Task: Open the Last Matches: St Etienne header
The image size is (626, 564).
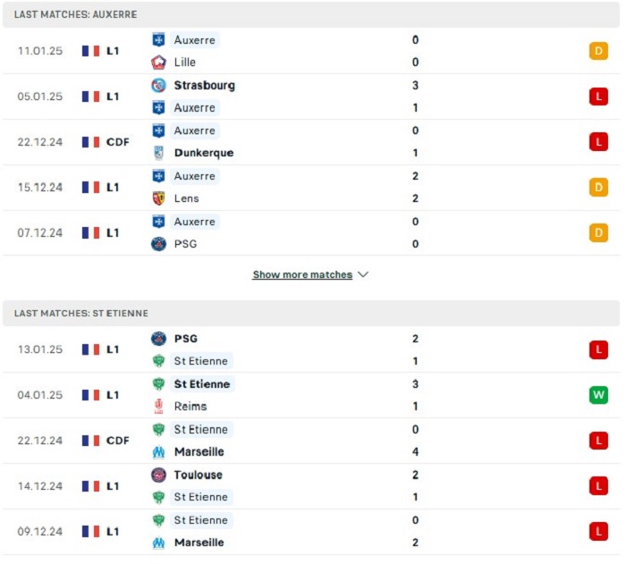Action: (311, 314)
